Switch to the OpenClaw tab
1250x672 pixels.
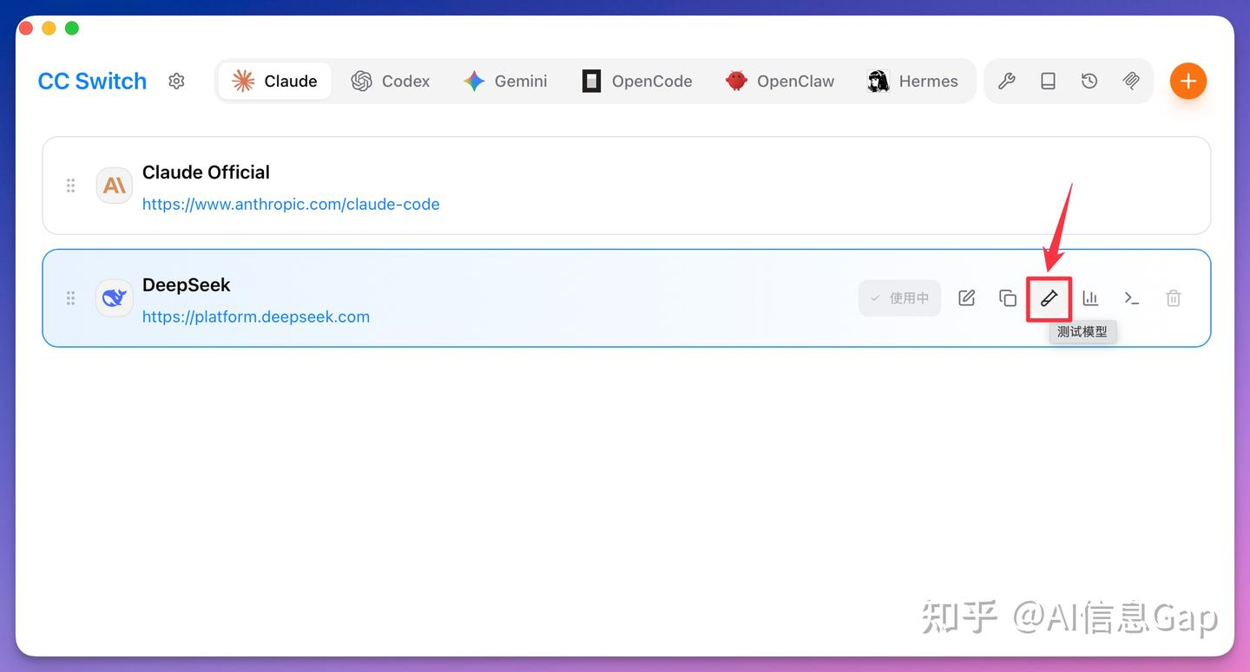tap(780, 81)
